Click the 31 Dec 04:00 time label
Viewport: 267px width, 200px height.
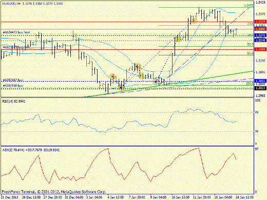(x=74, y=197)
